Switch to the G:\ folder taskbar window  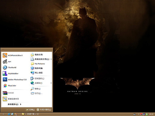pos(31,114)
